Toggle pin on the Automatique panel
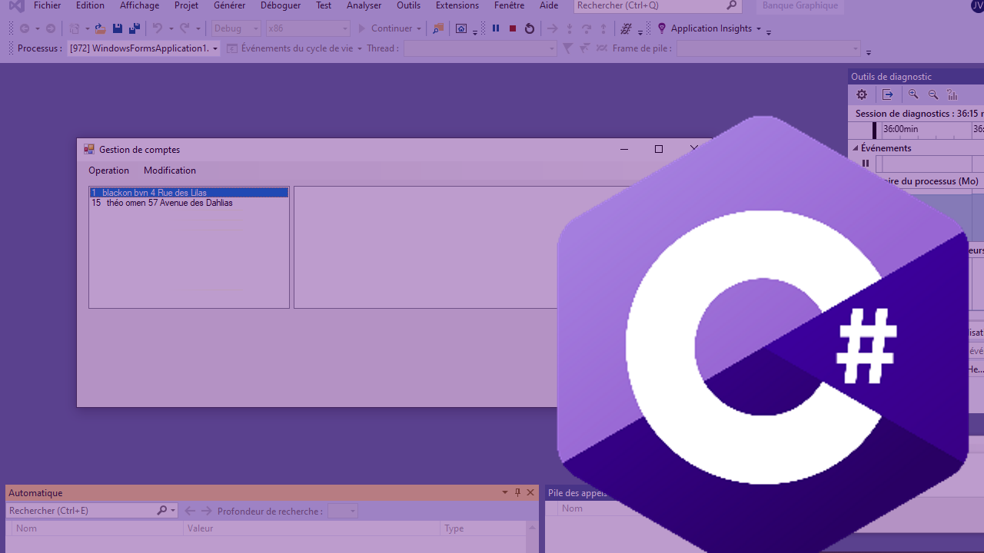This screenshot has width=984, height=553. point(517,492)
